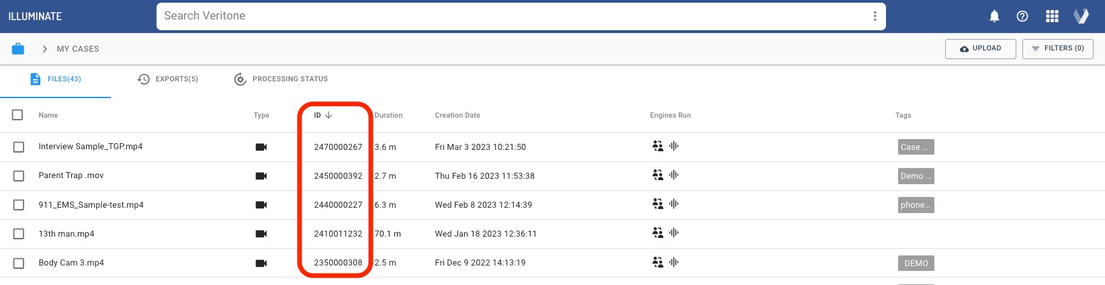The width and height of the screenshot is (1105, 285).
Task: Click the blue briefcase cases icon
Action: tap(18, 48)
